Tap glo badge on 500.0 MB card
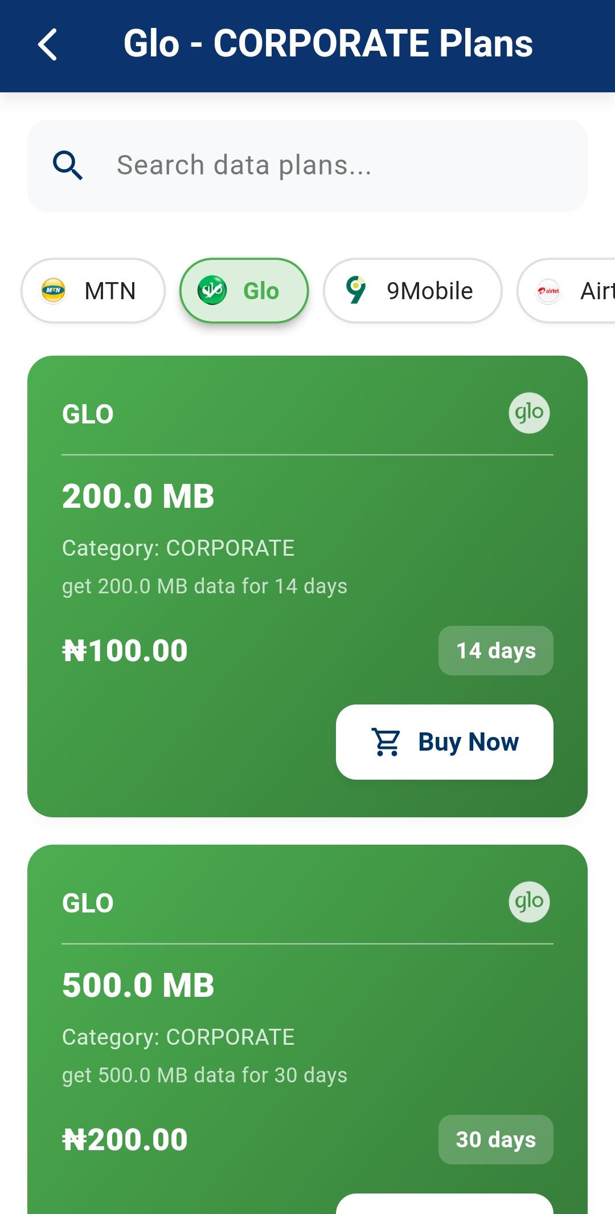This screenshot has height=1214, width=615. [529, 902]
